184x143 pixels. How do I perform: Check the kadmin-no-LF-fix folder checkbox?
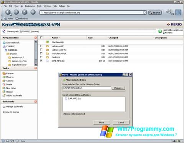(x=41, y=50)
